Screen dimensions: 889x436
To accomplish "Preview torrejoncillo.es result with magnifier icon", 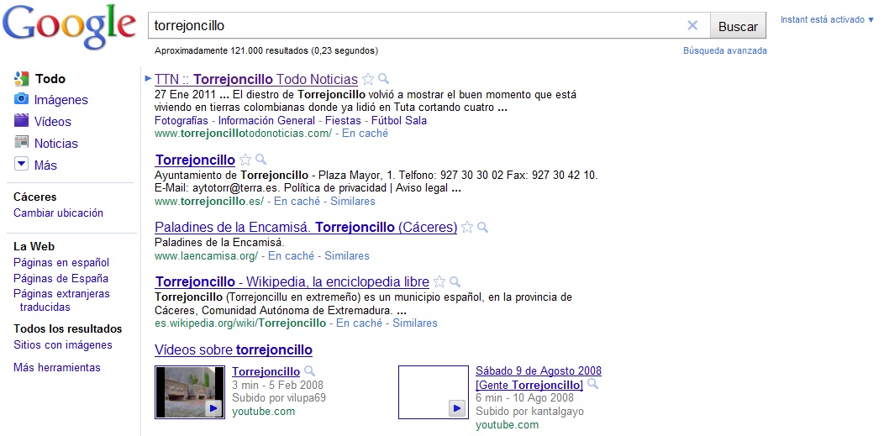I will 260,159.
